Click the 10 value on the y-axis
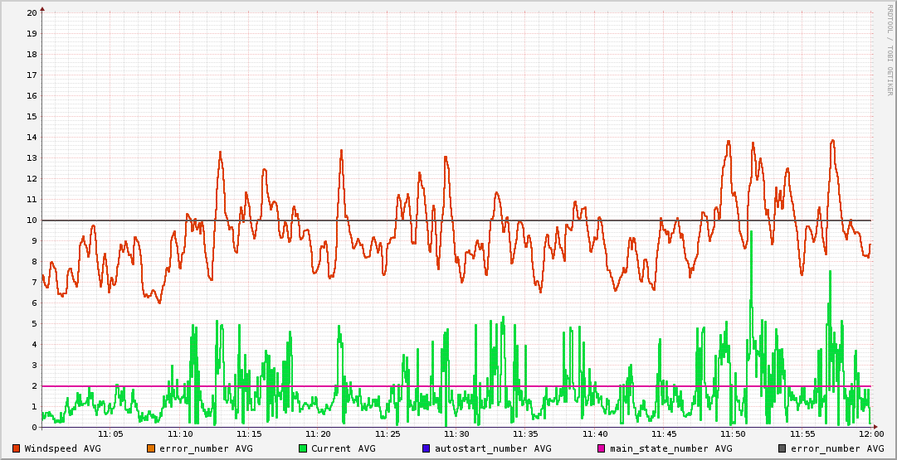This screenshot has width=897, height=460. click(x=32, y=220)
